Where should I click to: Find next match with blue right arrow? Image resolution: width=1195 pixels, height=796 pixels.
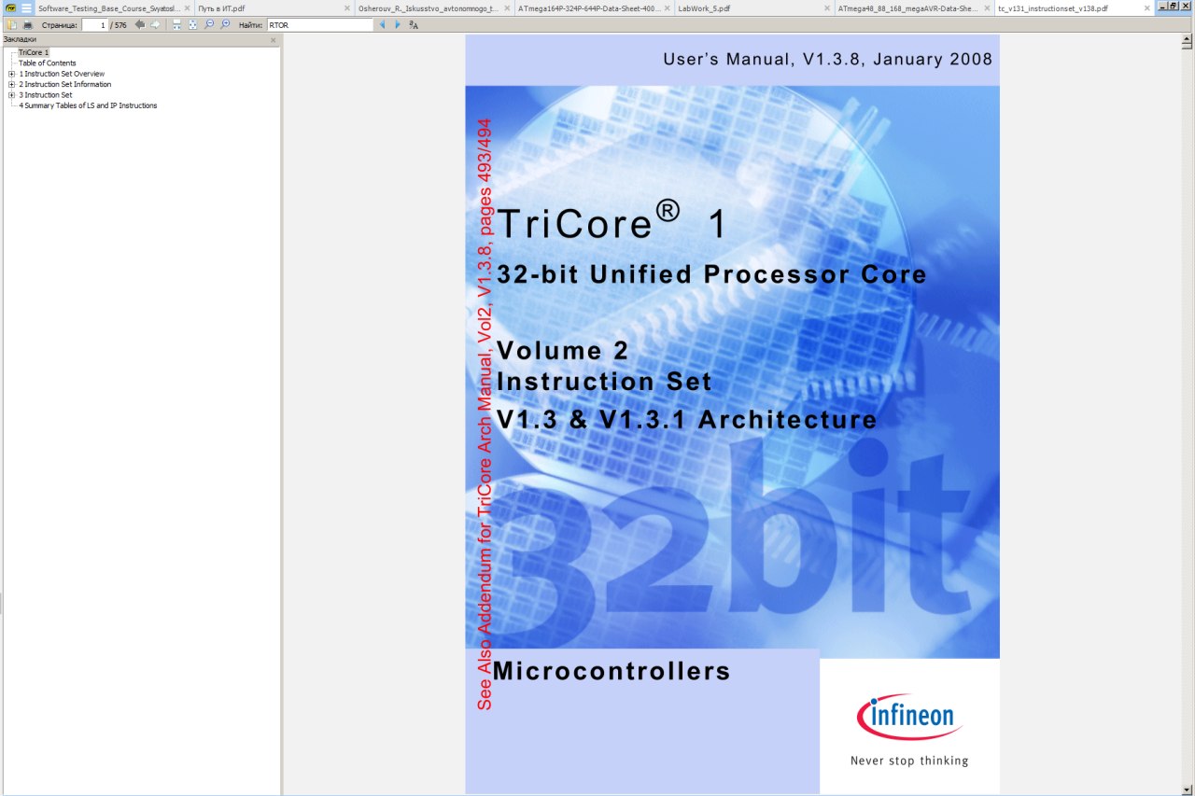[x=398, y=25]
